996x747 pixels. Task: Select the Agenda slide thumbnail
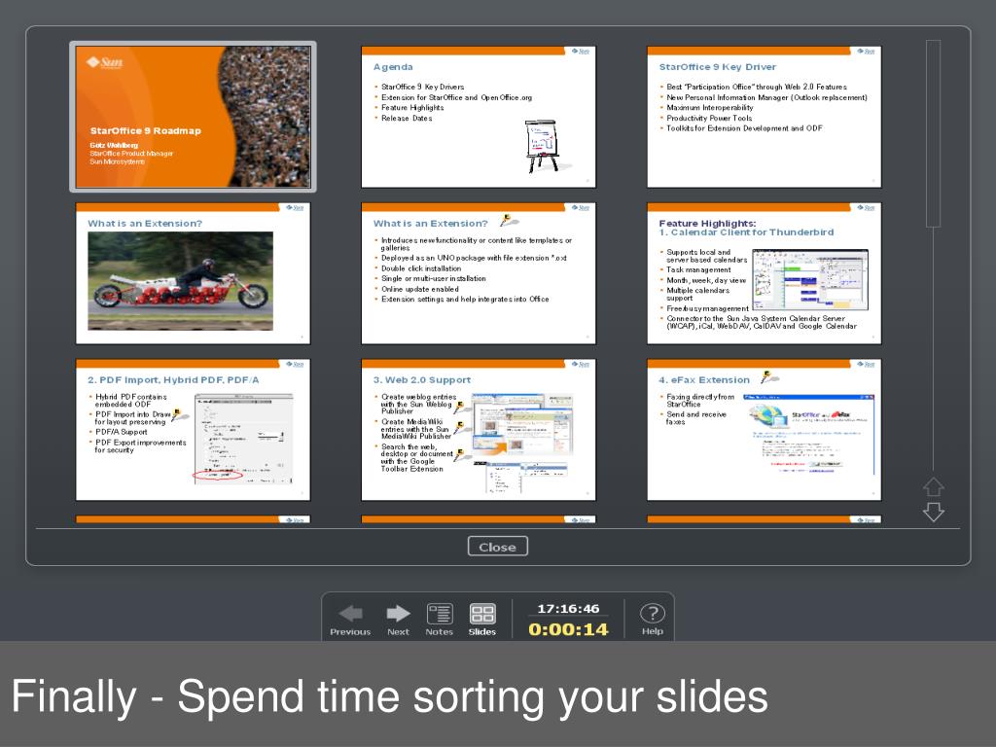(x=479, y=117)
